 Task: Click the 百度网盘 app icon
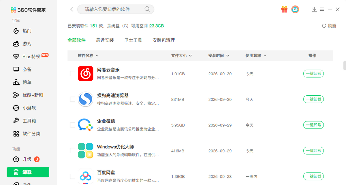pos(85,176)
